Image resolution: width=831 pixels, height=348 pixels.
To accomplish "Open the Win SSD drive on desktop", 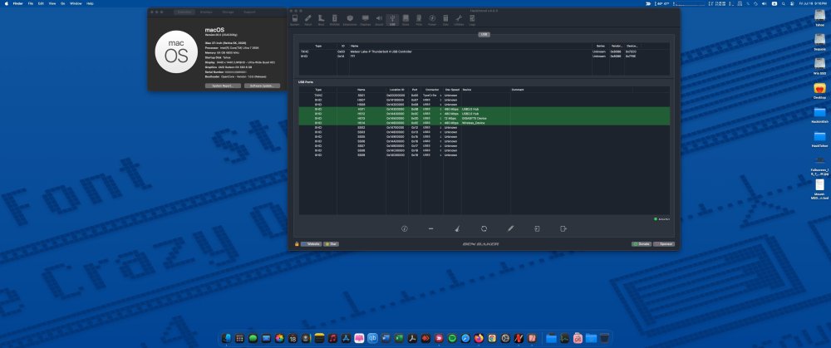I will pos(820,66).
